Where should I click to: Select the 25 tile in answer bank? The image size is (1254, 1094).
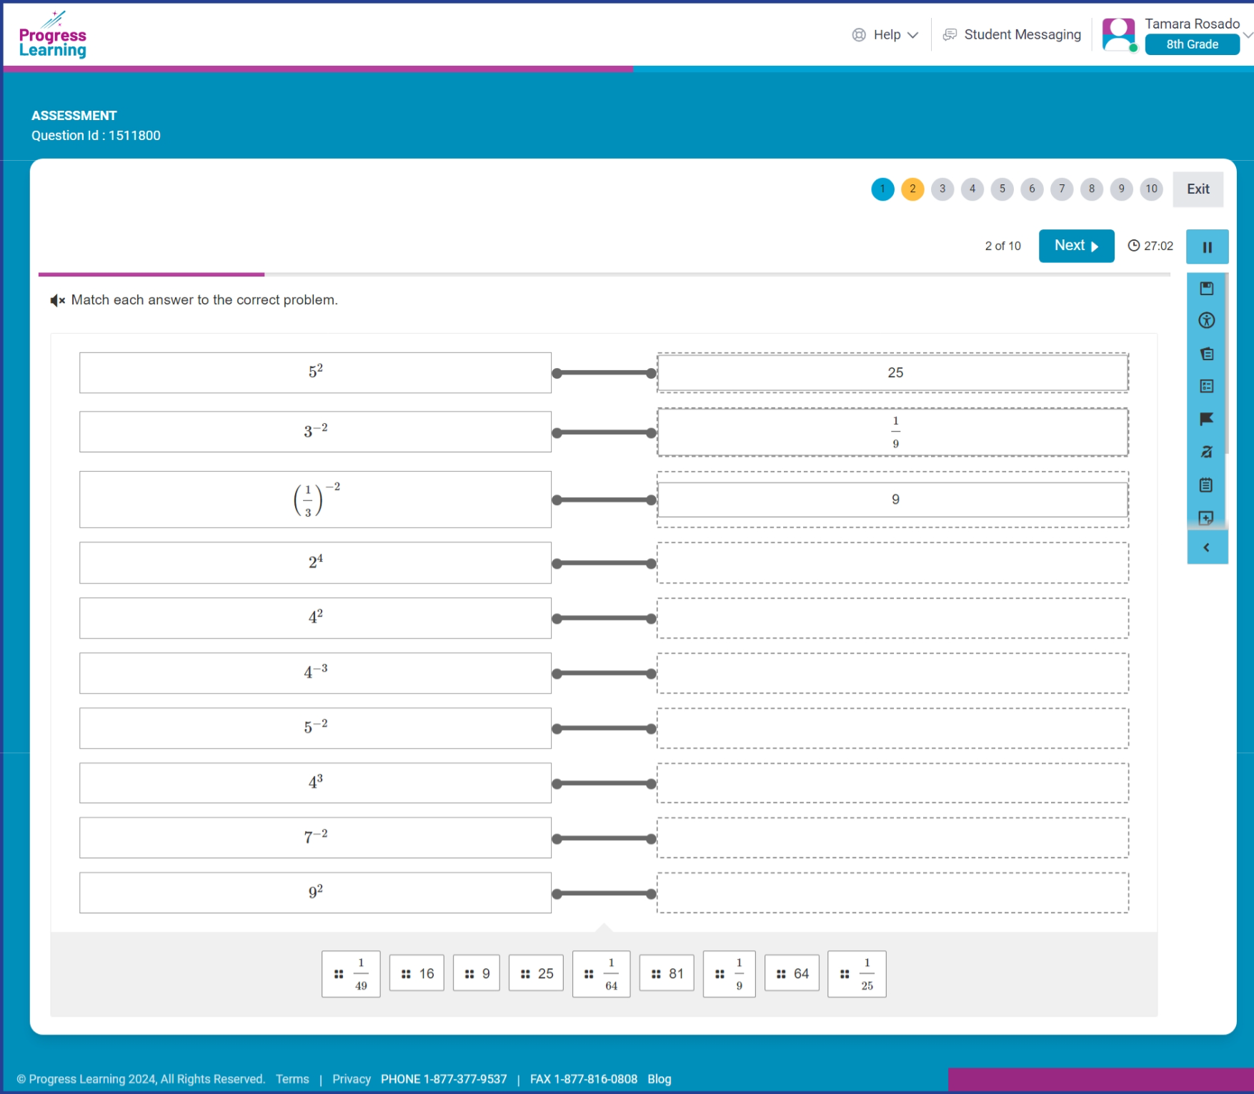pos(536,973)
